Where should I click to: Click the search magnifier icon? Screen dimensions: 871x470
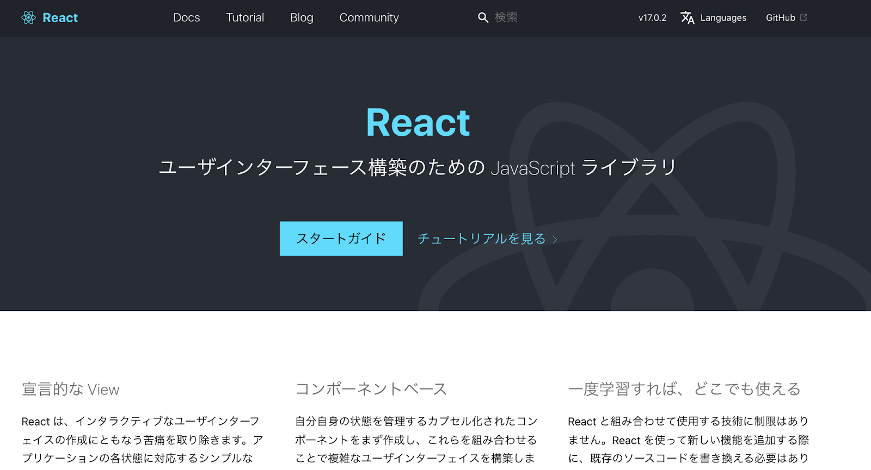(x=483, y=18)
